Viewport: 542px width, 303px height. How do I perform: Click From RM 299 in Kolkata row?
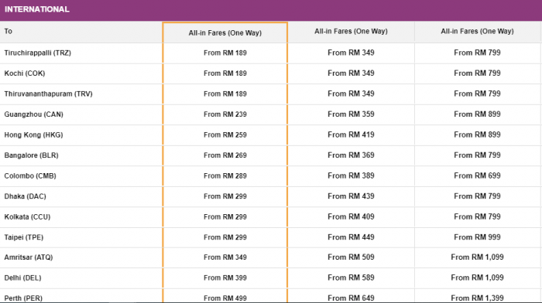[x=225, y=217]
